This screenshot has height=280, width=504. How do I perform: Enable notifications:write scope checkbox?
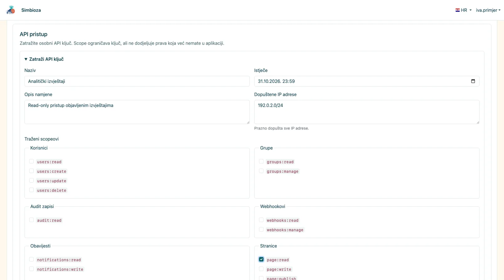[x=31, y=269]
